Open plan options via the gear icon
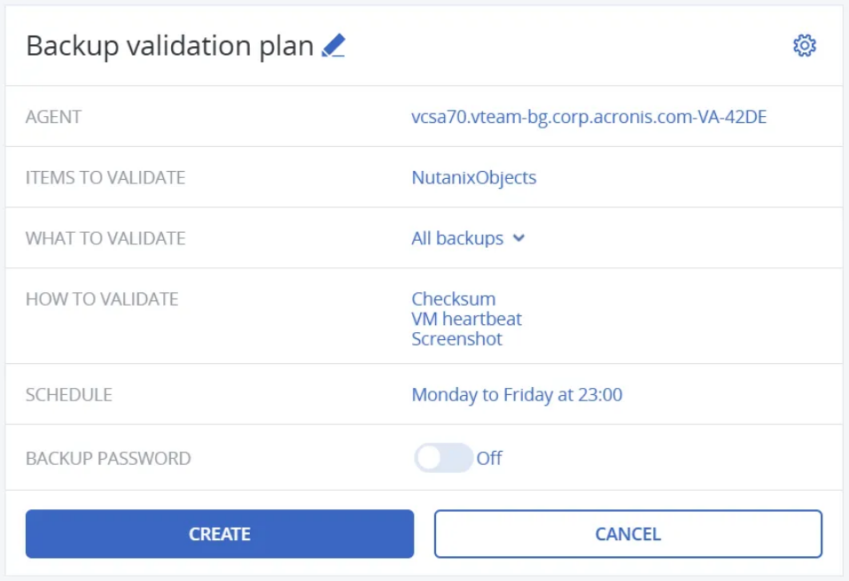The width and height of the screenshot is (849, 581). (x=804, y=45)
